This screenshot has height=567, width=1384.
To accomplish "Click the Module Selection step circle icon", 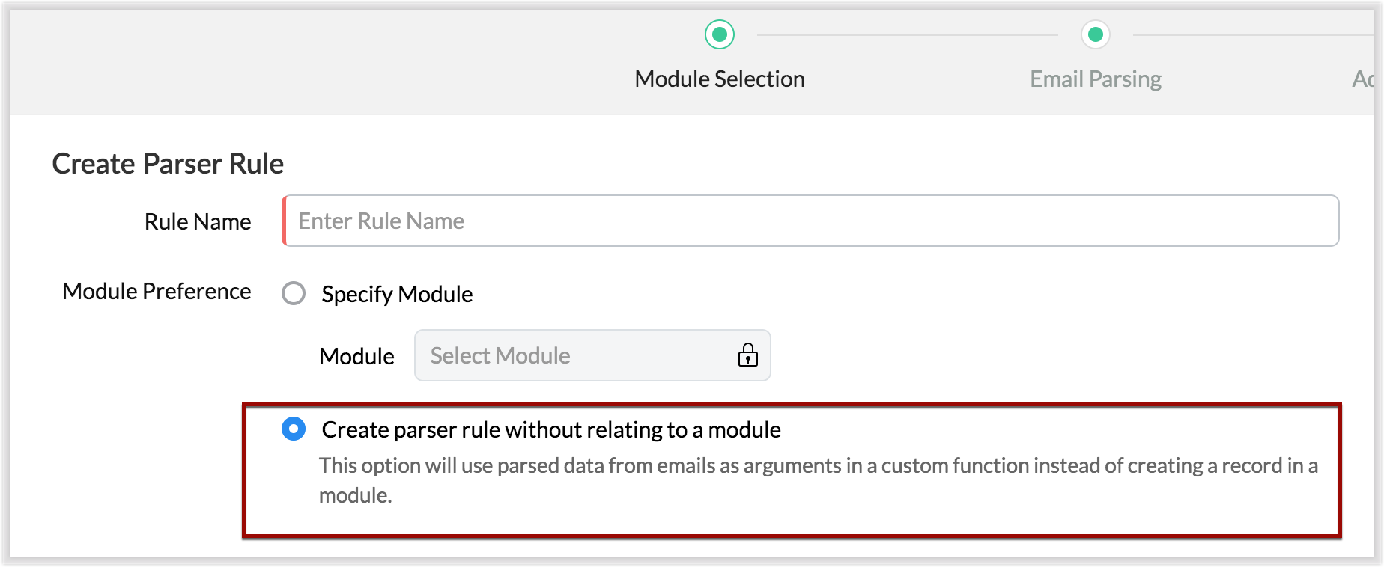I will tap(720, 34).
